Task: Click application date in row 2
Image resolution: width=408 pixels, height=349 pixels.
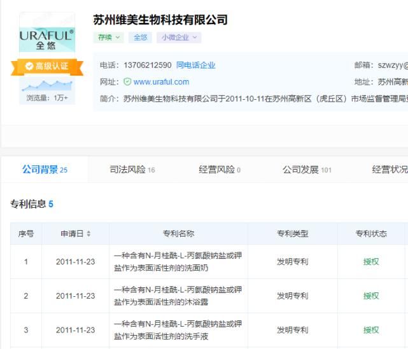Action: (x=76, y=296)
